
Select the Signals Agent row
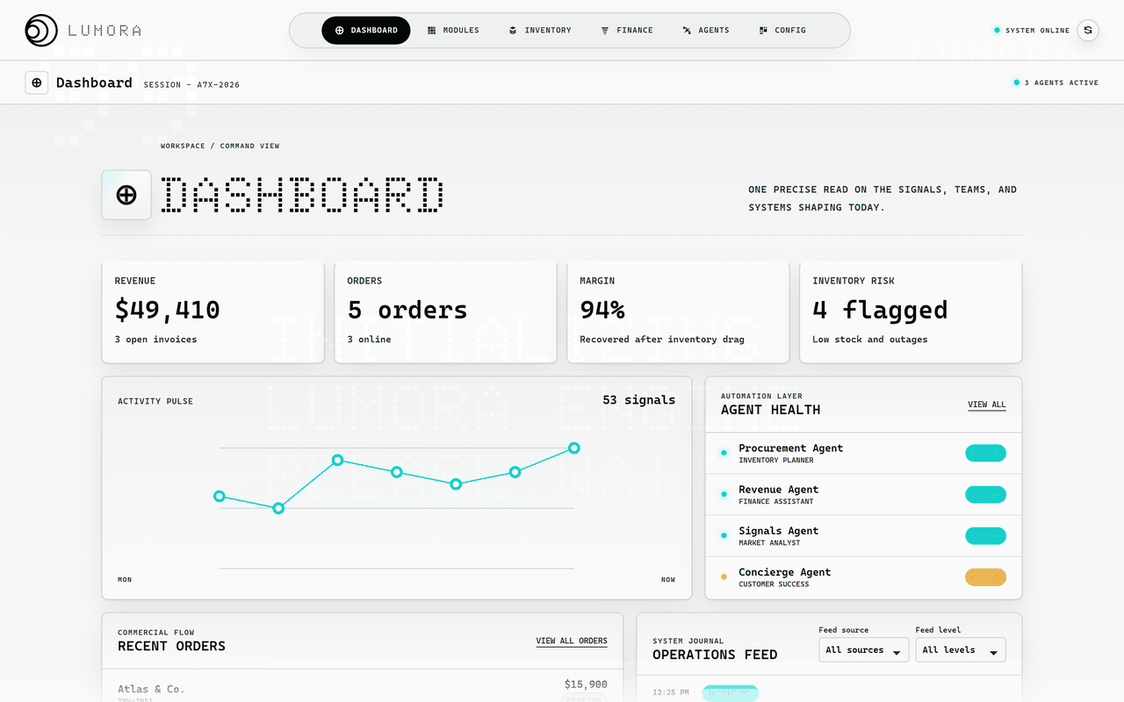click(864, 535)
